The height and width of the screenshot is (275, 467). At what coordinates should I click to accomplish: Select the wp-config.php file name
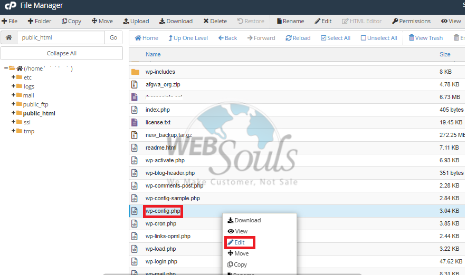pos(163,211)
